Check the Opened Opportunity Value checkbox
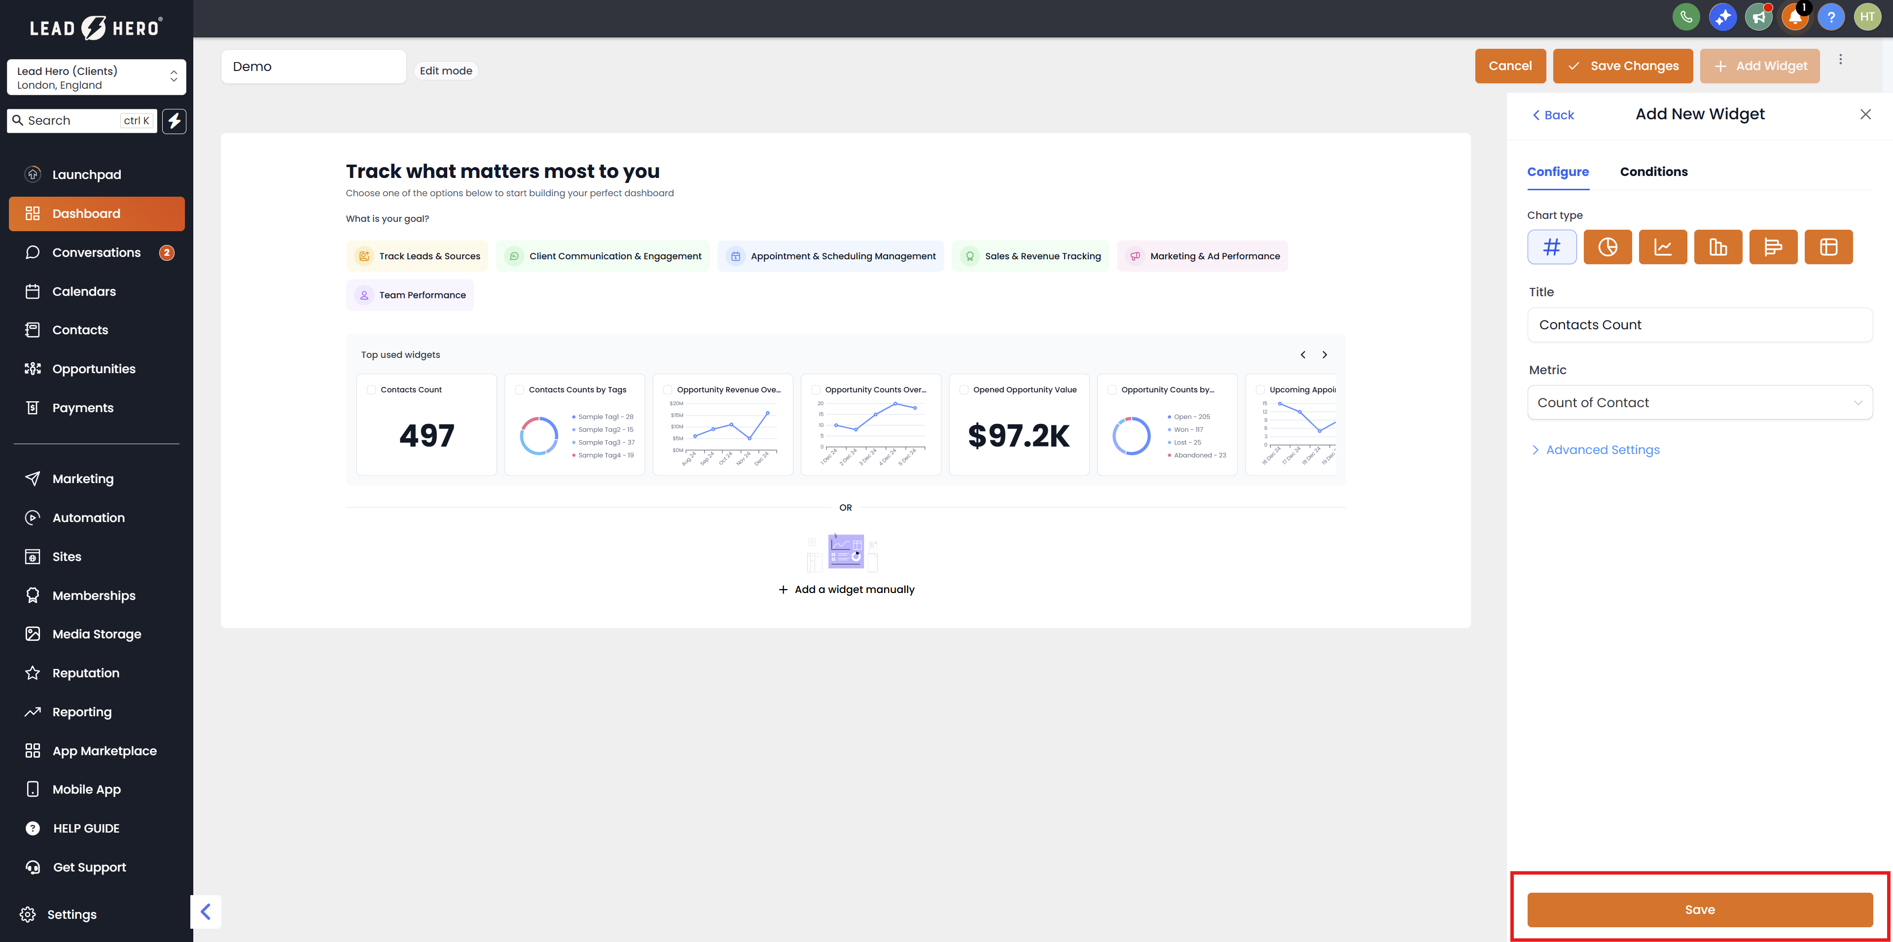Image resolution: width=1893 pixels, height=942 pixels. (964, 389)
